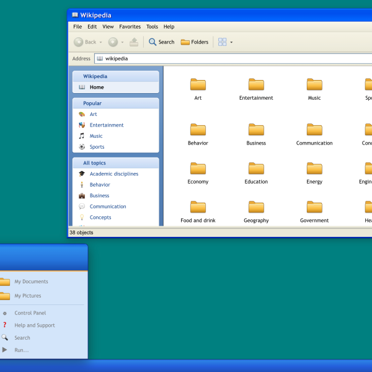
Task: Click the Concepts link in All topics
Action: [x=100, y=218]
